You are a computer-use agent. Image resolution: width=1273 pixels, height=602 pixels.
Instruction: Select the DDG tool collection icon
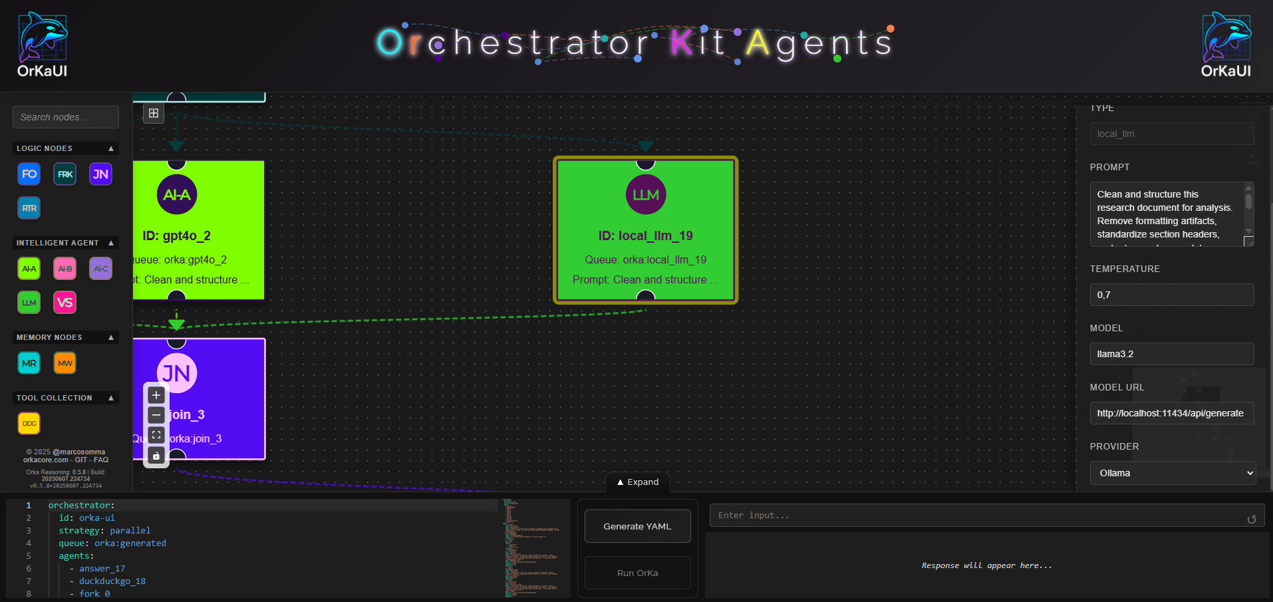click(29, 422)
